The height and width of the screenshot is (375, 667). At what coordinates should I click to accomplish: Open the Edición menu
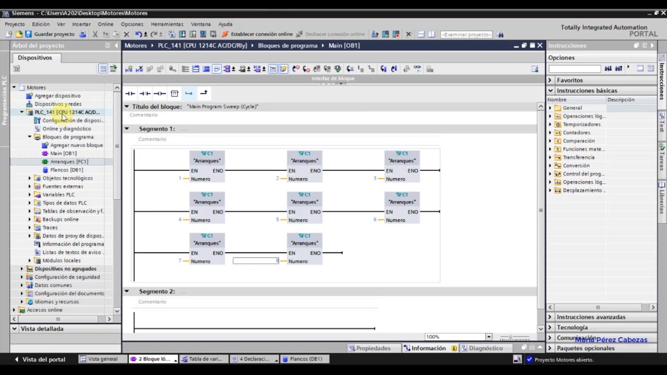pos(41,24)
